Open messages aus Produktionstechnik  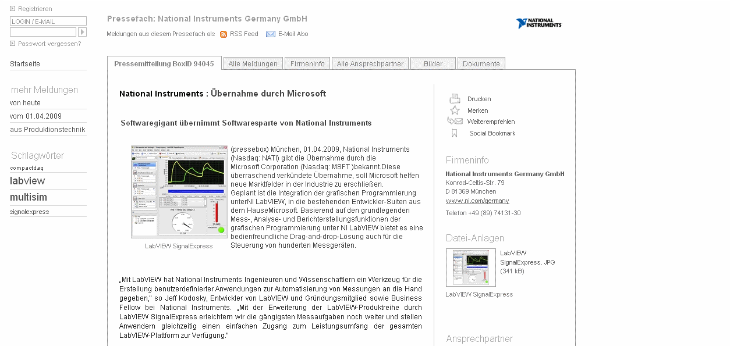pos(48,130)
